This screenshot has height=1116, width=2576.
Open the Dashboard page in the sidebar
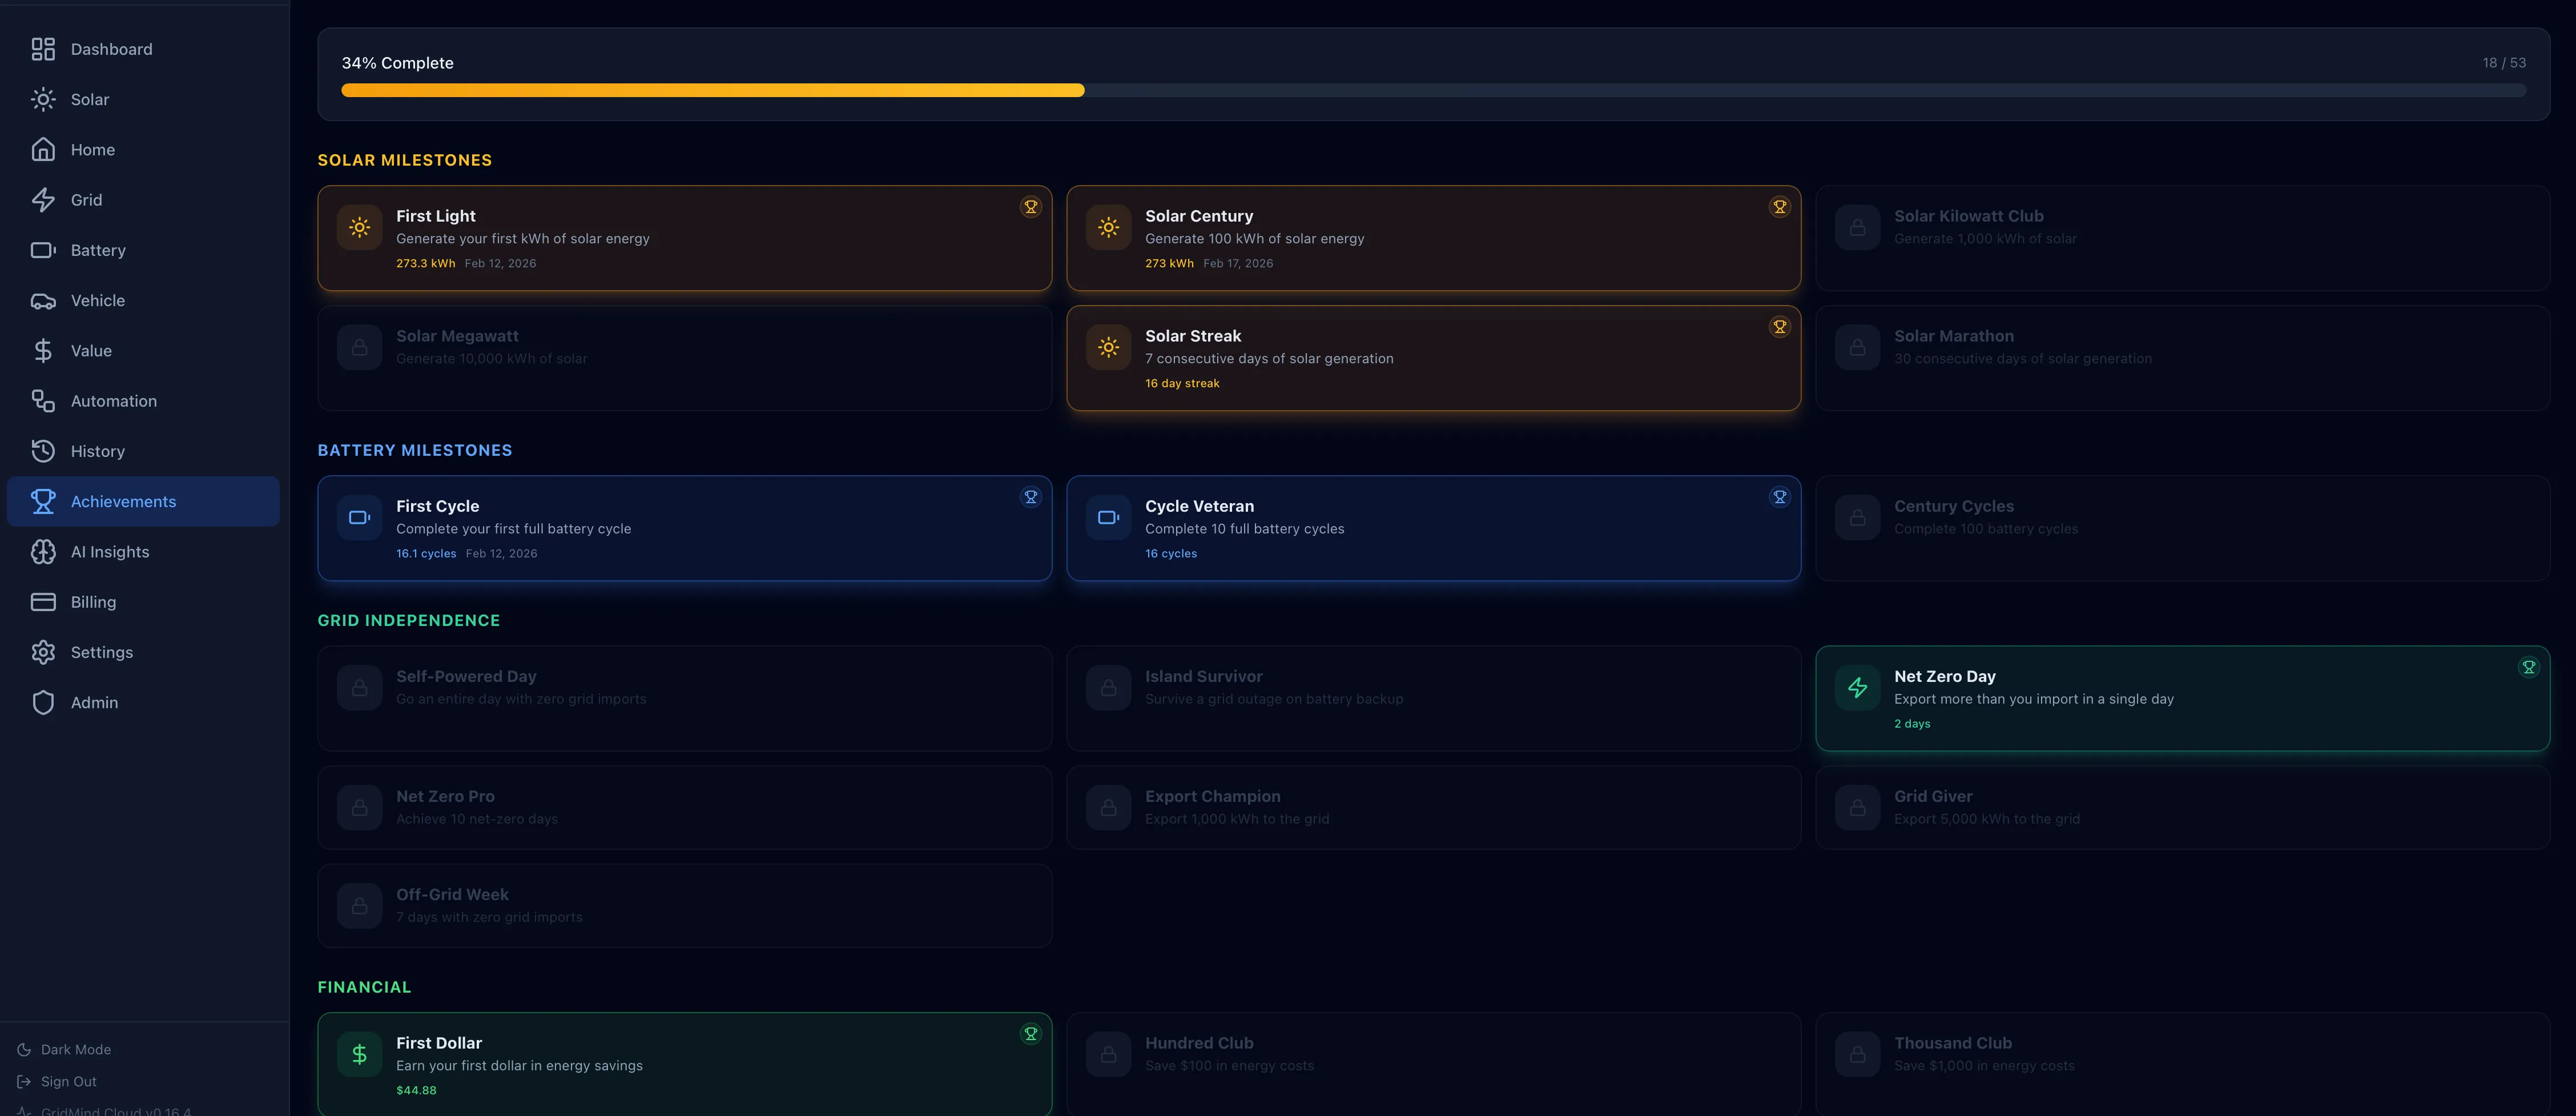143,49
